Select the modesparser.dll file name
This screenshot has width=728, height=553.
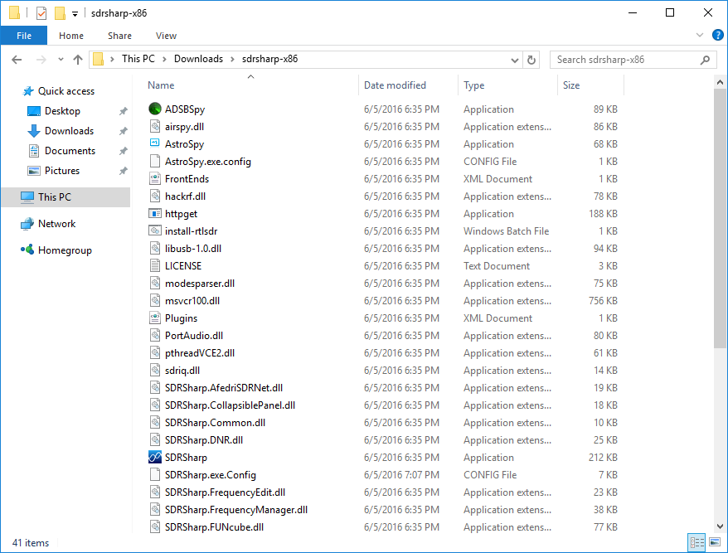point(200,284)
